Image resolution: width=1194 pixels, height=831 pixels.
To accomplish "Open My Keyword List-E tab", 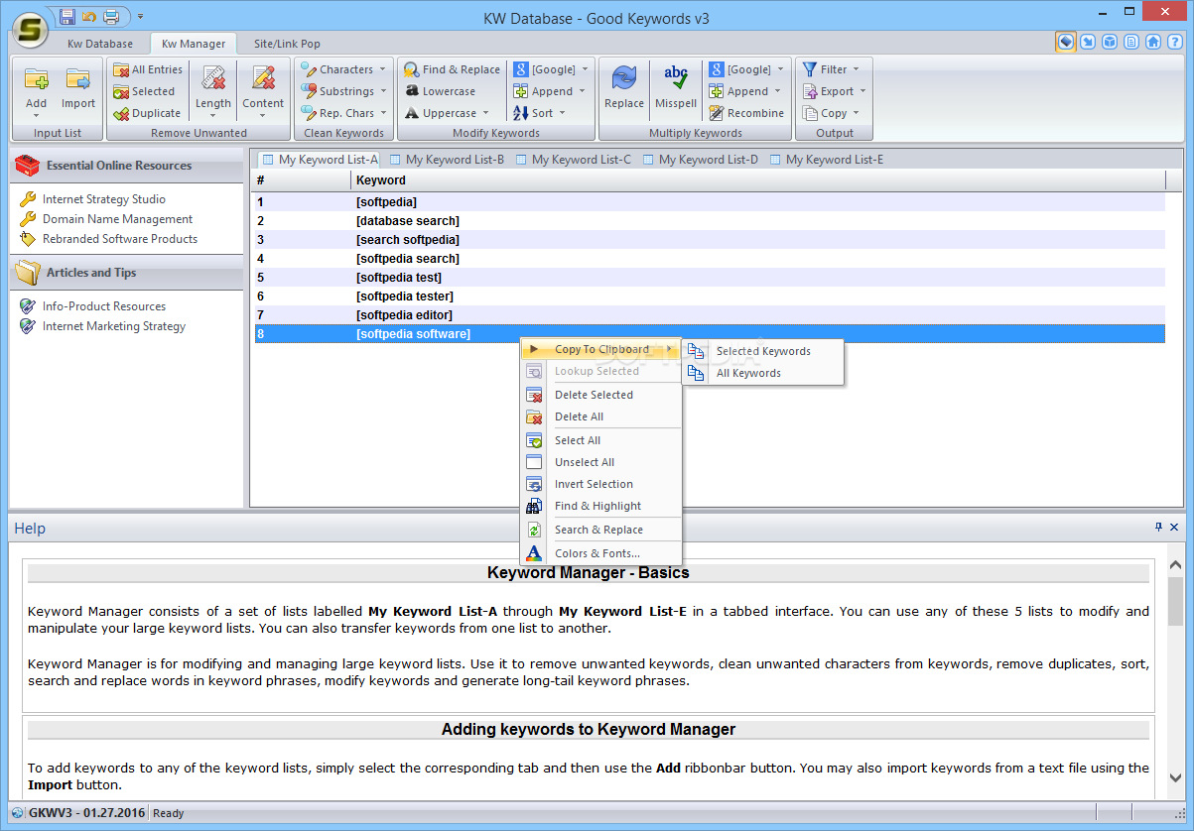I will 826,159.
